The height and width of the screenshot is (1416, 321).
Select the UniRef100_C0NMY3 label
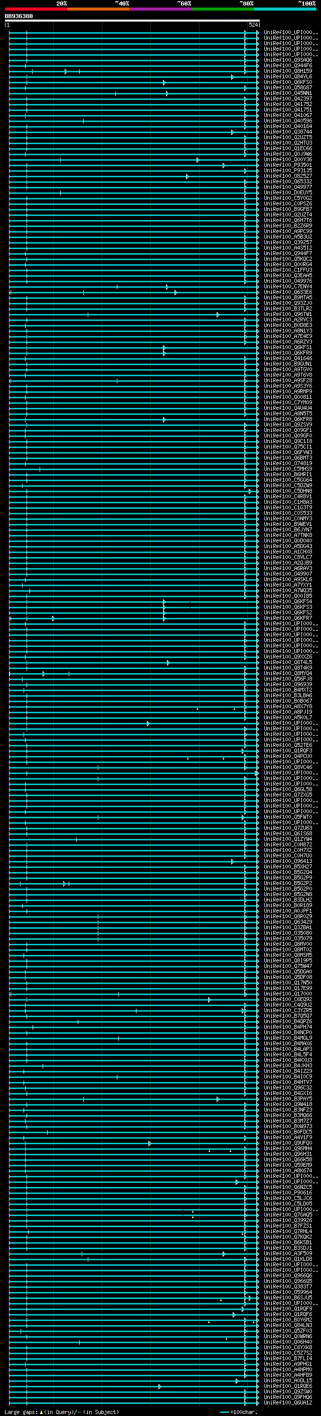coord(288,519)
